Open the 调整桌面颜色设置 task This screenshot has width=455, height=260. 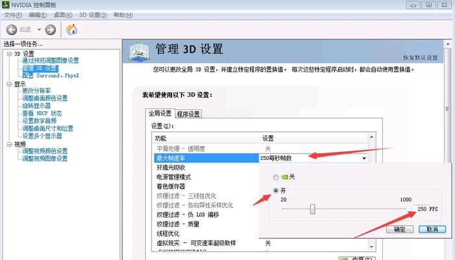45,98
